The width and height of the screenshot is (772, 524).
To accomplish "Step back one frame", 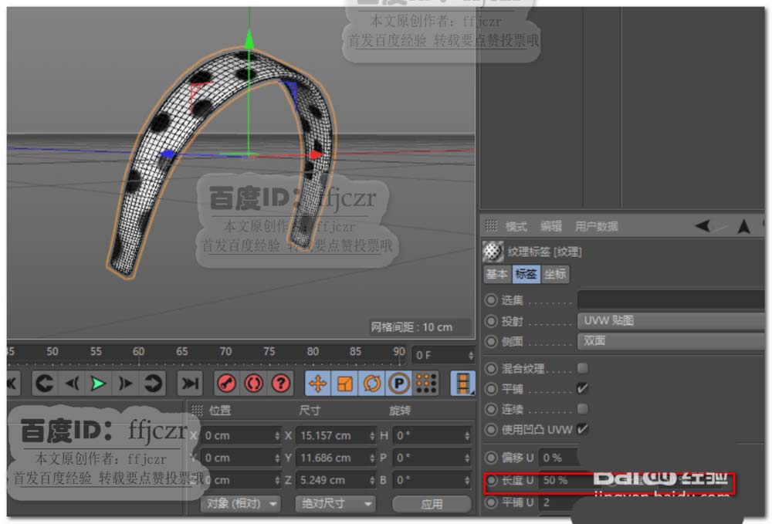I will coord(72,384).
